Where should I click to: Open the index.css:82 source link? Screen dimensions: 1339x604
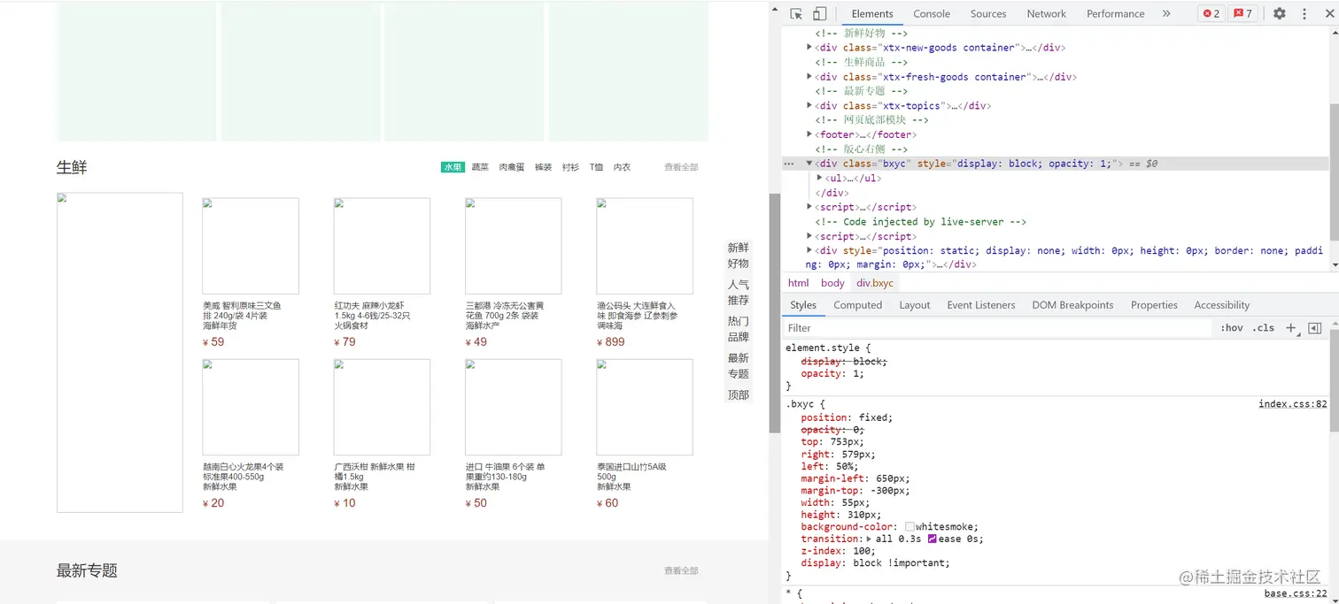click(1293, 404)
